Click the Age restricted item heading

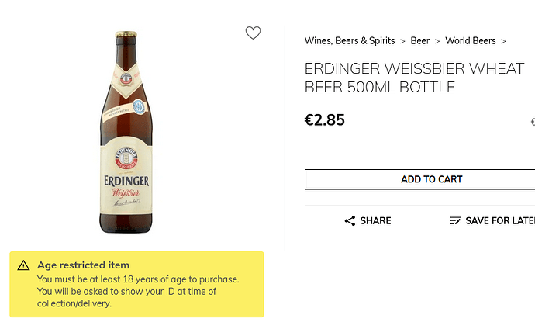tap(83, 265)
